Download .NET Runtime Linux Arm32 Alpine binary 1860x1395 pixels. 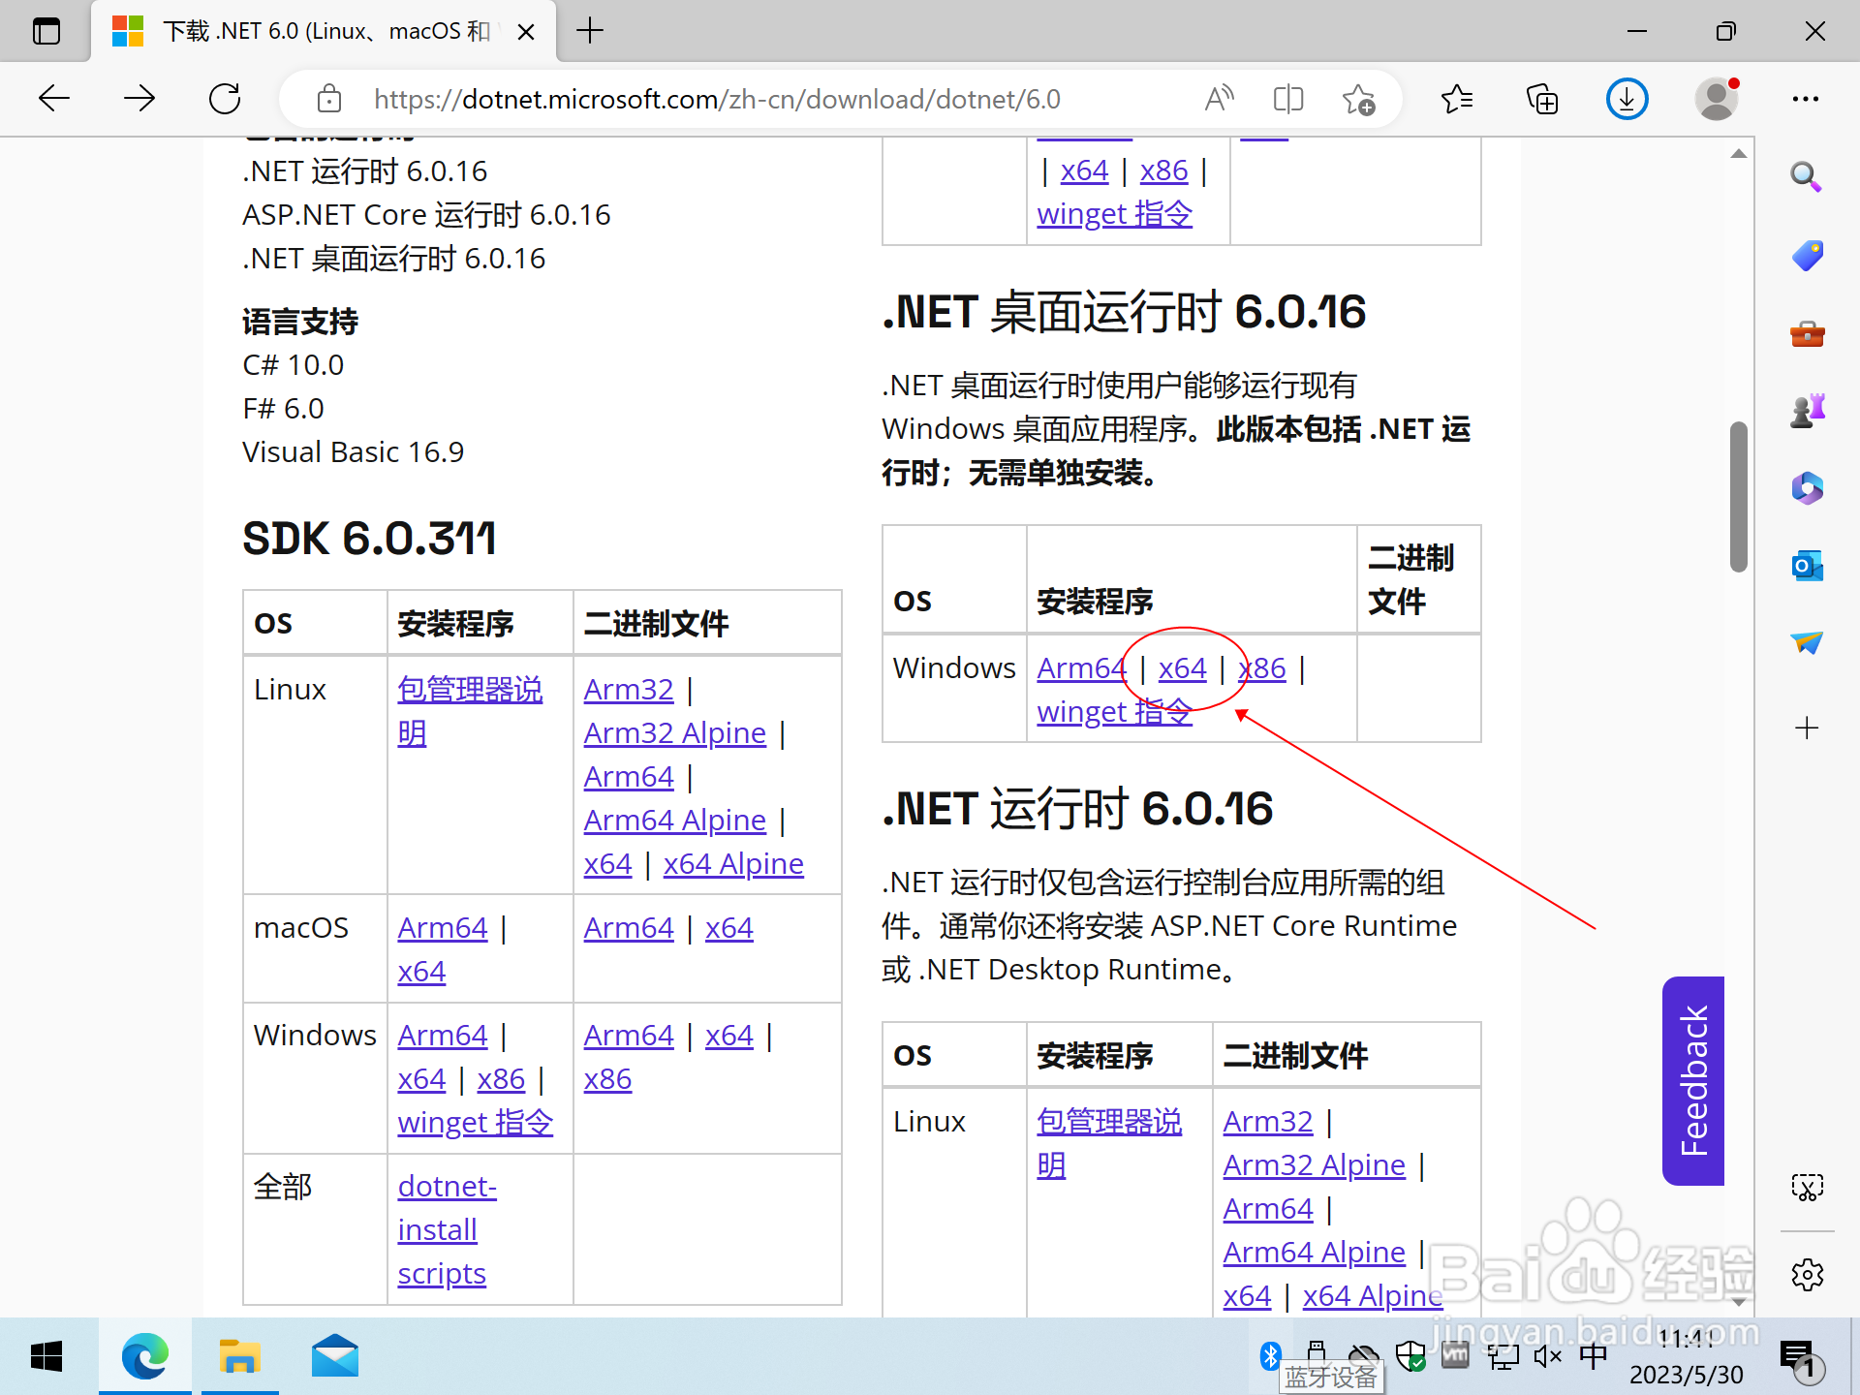tap(1315, 1165)
